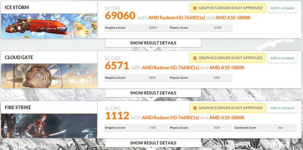
Task: Select the Ice Storm driver not approved banner
Action: click(x=227, y=8)
